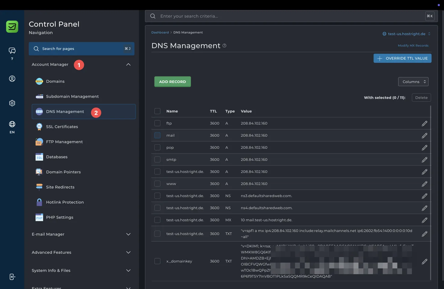The image size is (444, 289).
Task: Follow the Modify MX Records link
Action: 413,46
